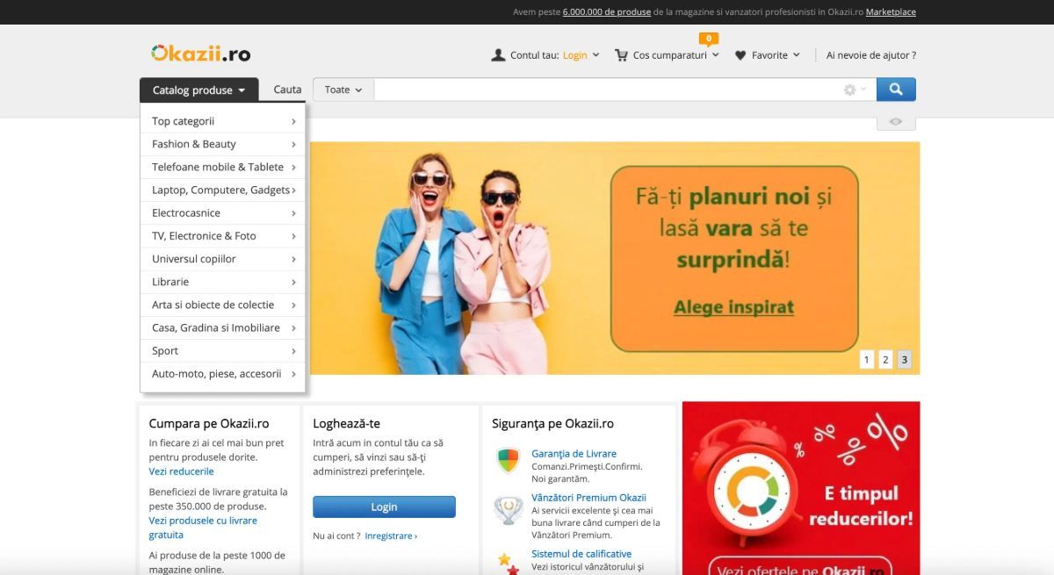Click the red E timpul reducerilor promo banner
1054x575 pixels.
click(x=801, y=488)
